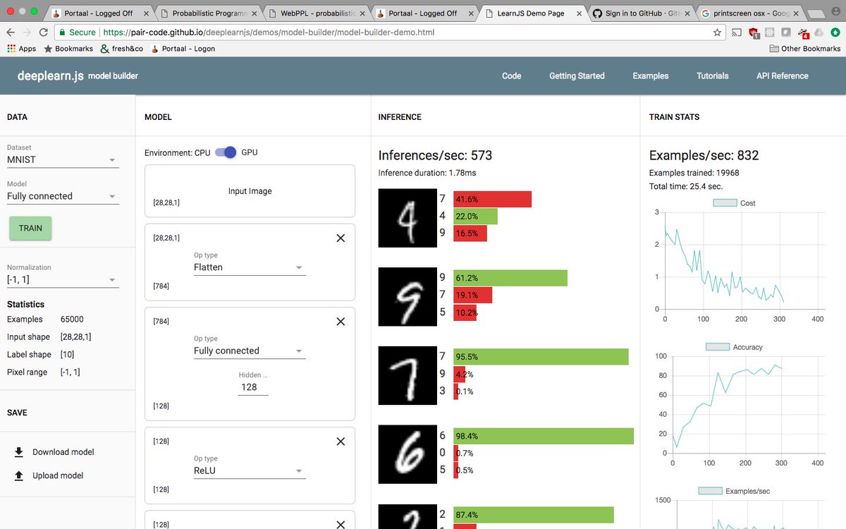Toggle the Examples/sec chart legend

(x=734, y=491)
